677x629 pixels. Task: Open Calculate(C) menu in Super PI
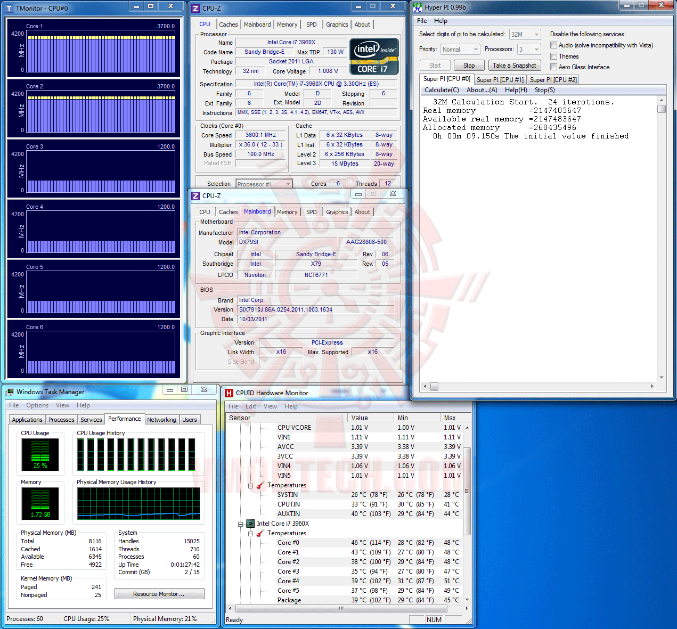click(x=442, y=90)
